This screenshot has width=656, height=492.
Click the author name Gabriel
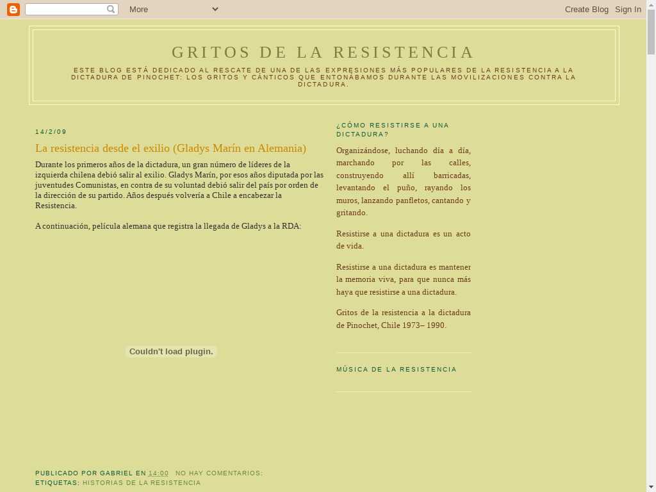pos(116,473)
